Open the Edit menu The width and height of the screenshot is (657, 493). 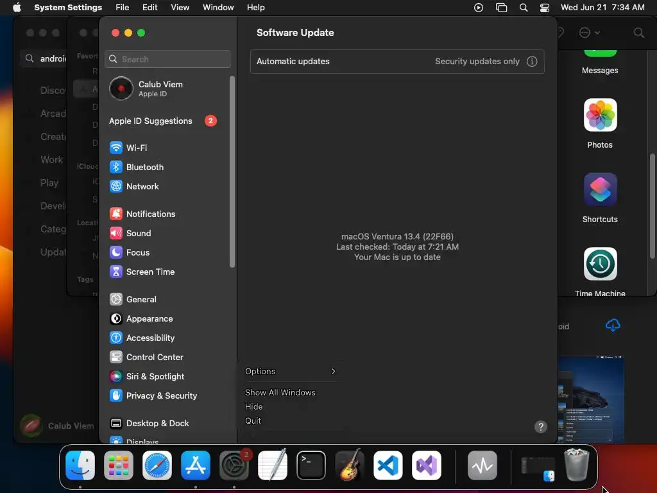(149, 8)
